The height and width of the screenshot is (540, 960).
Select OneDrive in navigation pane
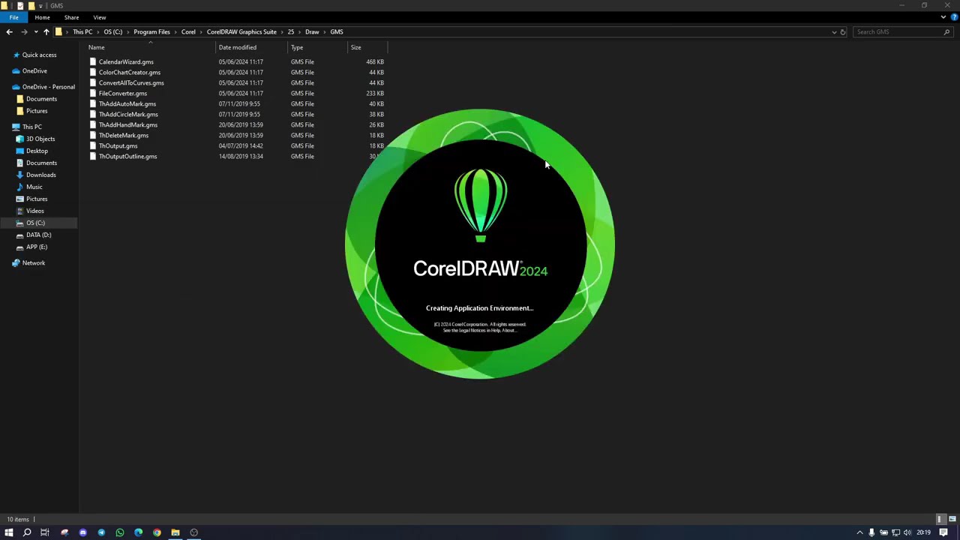point(34,70)
